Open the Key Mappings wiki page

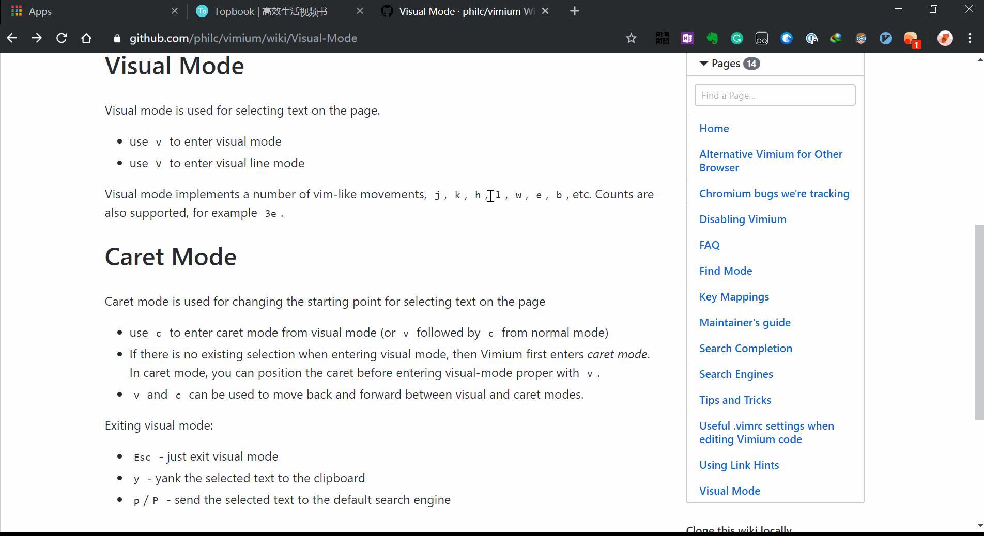tap(734, 296)
